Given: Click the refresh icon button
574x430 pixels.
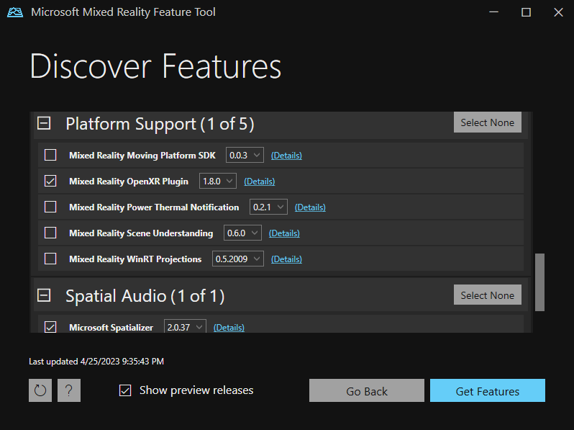Looking at the screenshot, I should point(40,390).
